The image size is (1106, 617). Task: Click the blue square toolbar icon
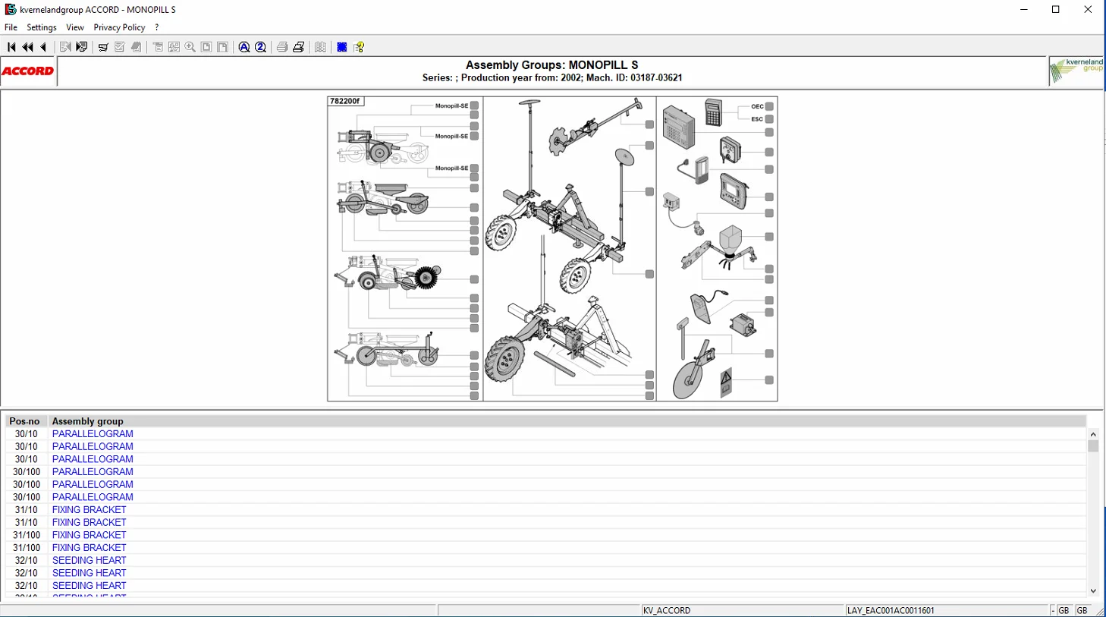click(x=342, y=47)
